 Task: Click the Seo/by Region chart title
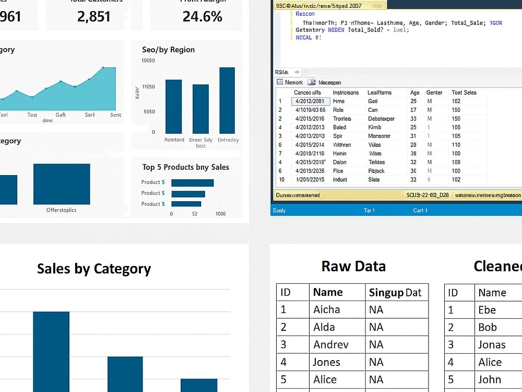168,50
